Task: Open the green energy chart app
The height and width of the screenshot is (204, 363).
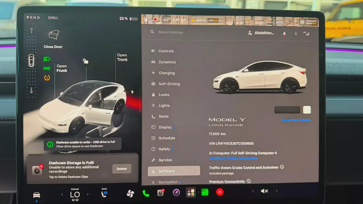Action: coord(205,192)
